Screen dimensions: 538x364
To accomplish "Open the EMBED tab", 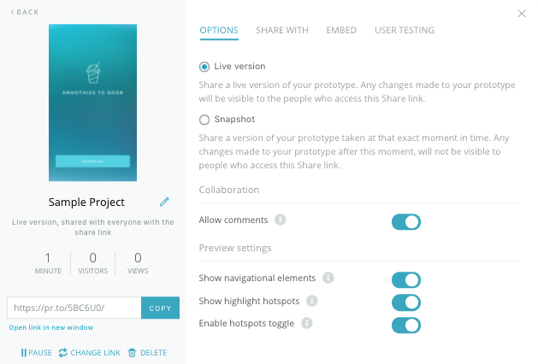I will tap(341, 30).
